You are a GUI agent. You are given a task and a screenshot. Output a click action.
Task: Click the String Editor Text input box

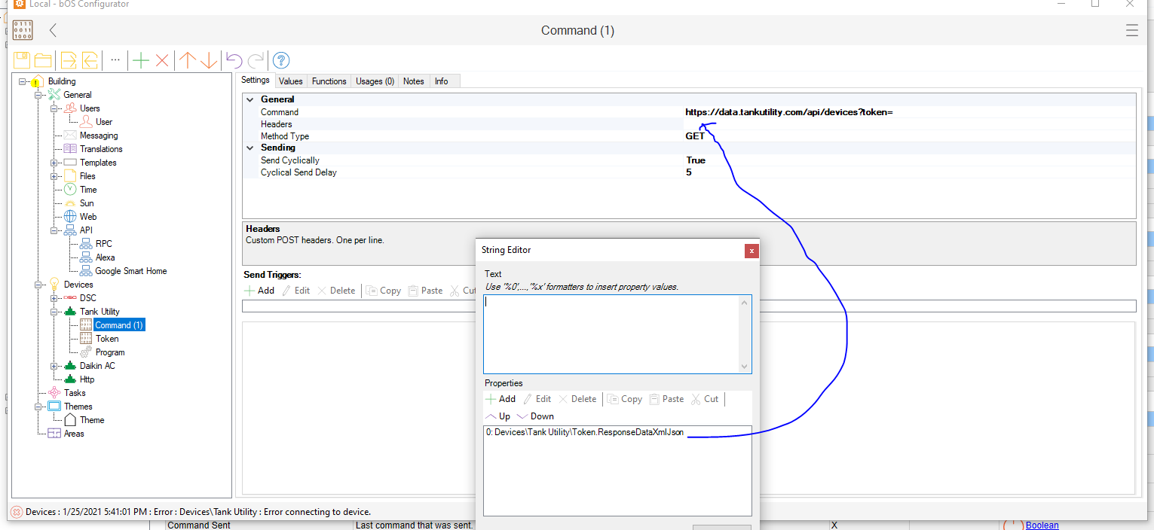pos(612,333)
